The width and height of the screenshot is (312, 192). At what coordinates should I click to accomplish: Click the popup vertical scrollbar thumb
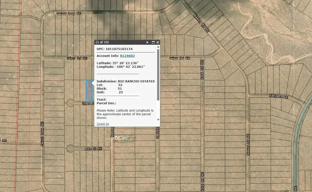click(x=158, y=76)
